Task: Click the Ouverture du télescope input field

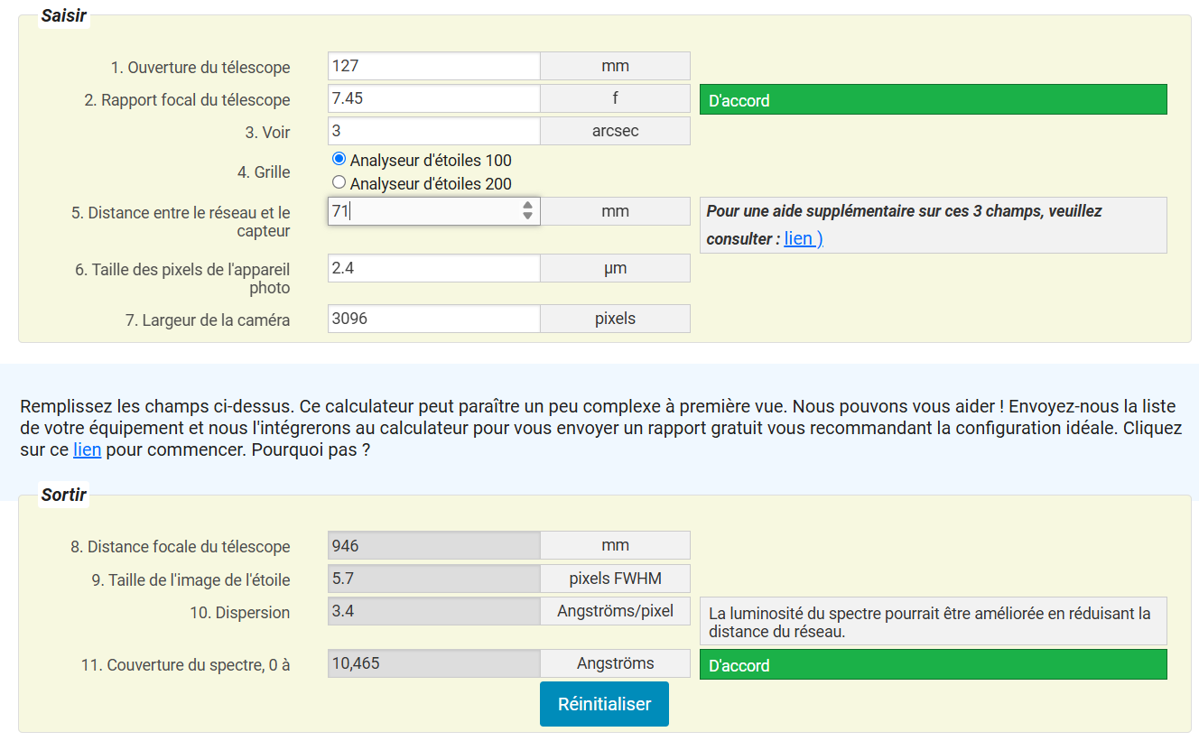Action: point(433,66)
